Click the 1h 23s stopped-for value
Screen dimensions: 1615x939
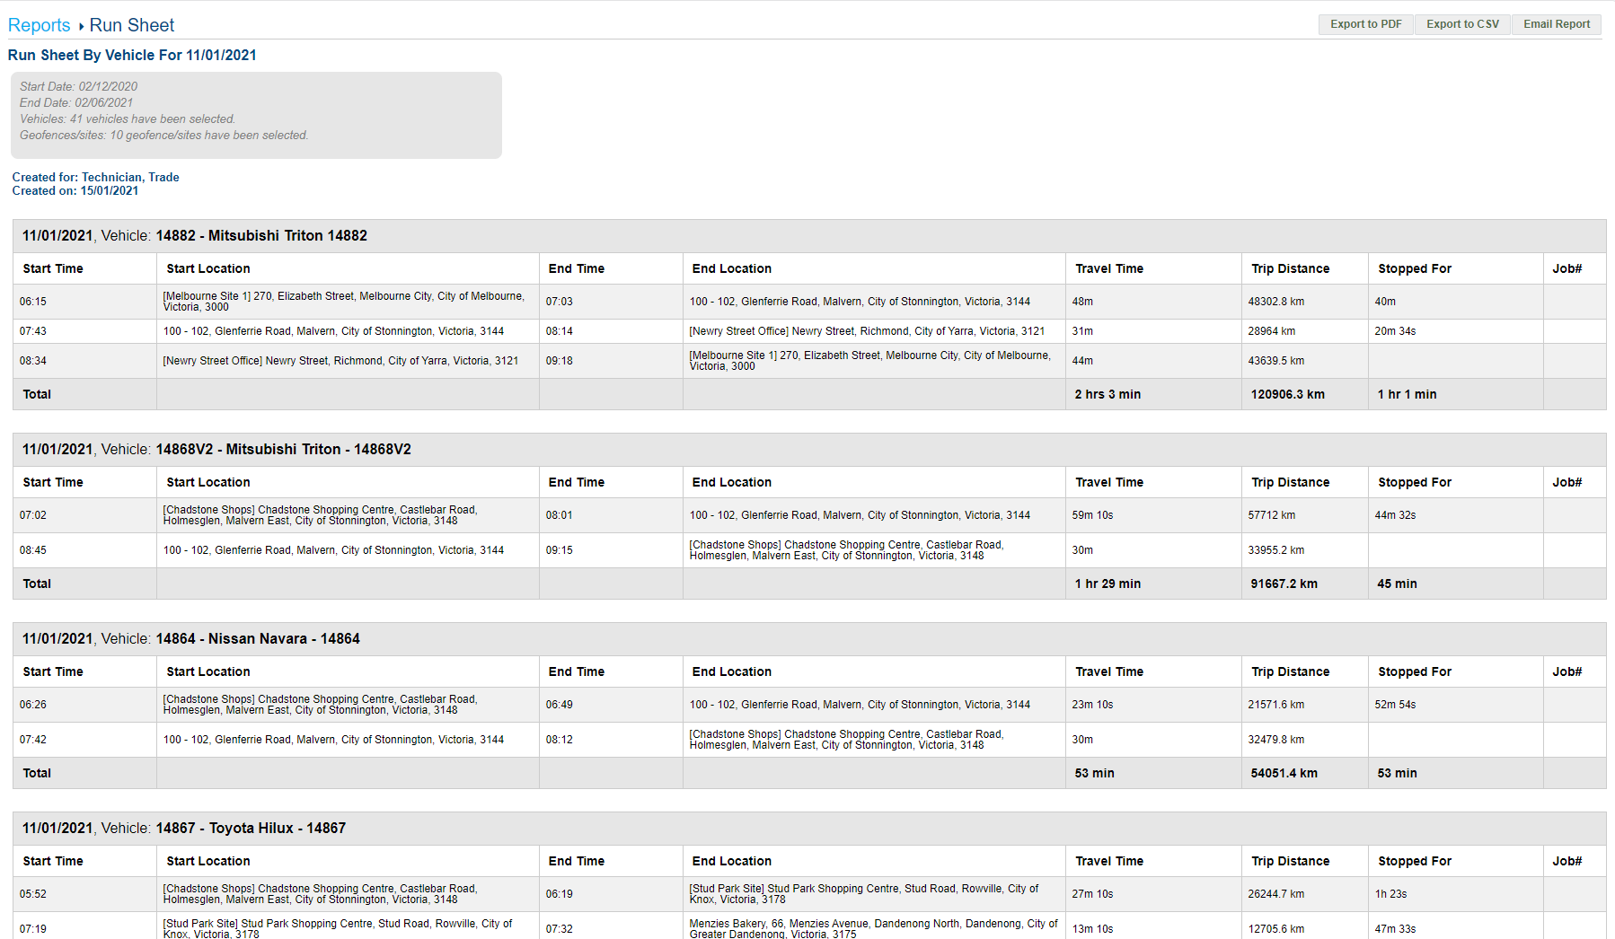pyautogui.click(x=1390, y=894)
